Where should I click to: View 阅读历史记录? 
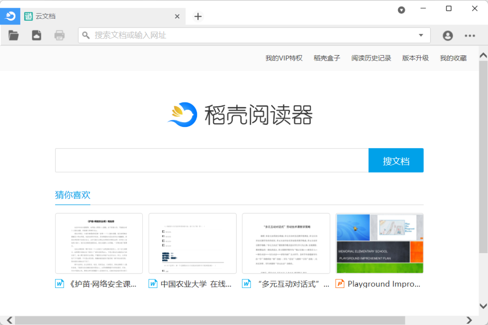371,58
